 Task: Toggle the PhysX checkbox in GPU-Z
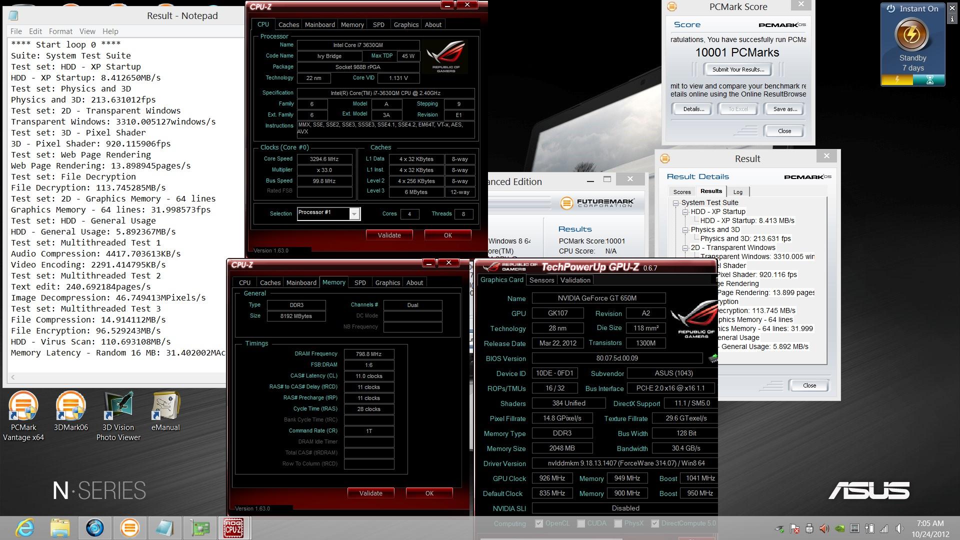618,523
